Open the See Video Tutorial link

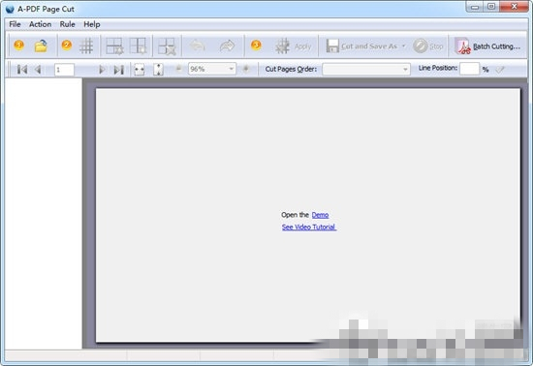point(308,228)
